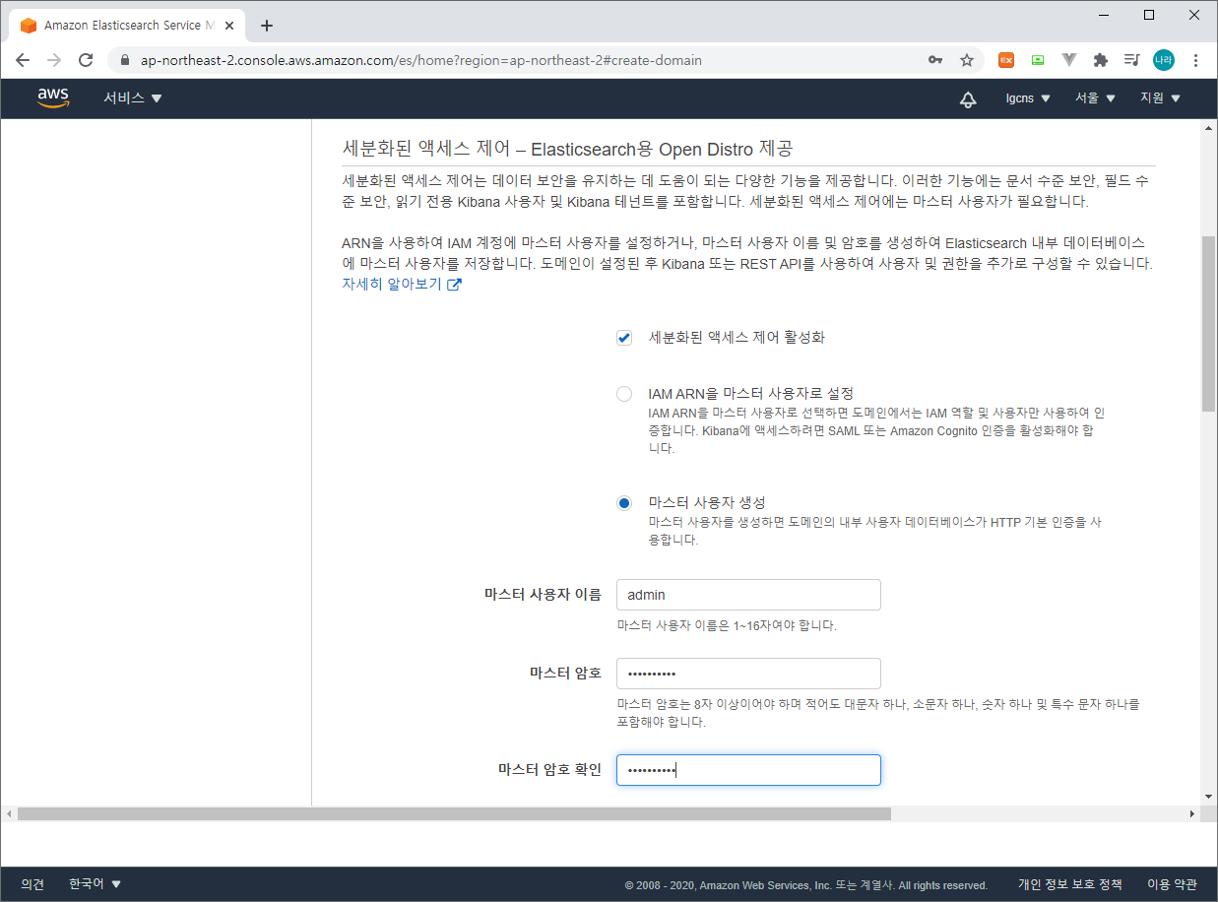Click the 마스터 사용자 이름은 1~16자여야 합니다 hint
This screenshot has width=1218, height=902.
(x=727, y=625)
